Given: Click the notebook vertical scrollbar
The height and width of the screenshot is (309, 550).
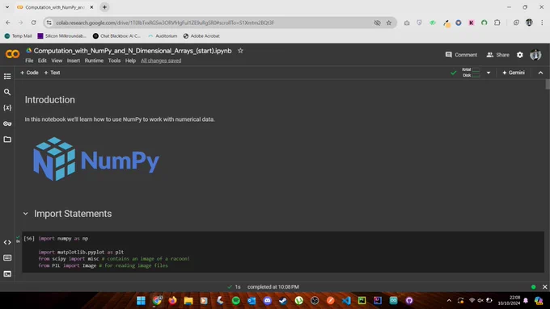Looking at the screenshot, I should pyautogui.click(x=548, y=85).
